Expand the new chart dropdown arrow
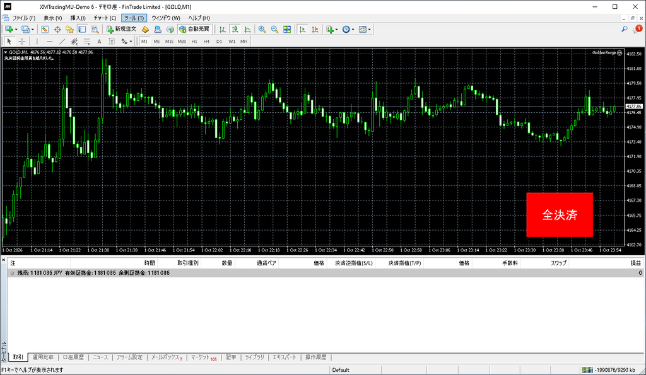 (x=16, y=30)
